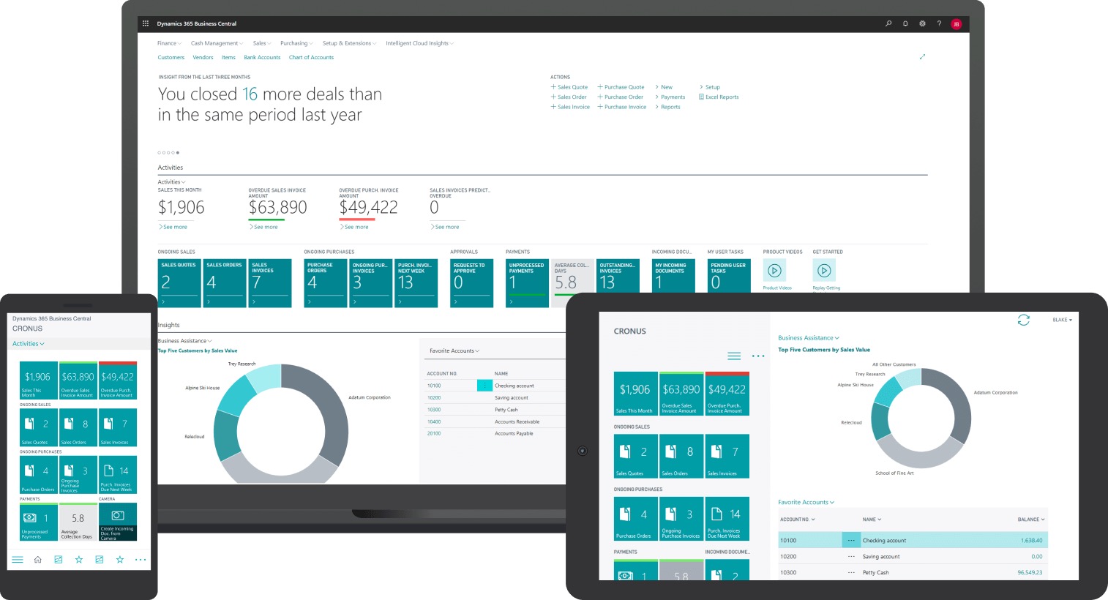Open notifications via the bell icon
Viewport: 1108px width, 600px height.
click(x=905, y=23)
